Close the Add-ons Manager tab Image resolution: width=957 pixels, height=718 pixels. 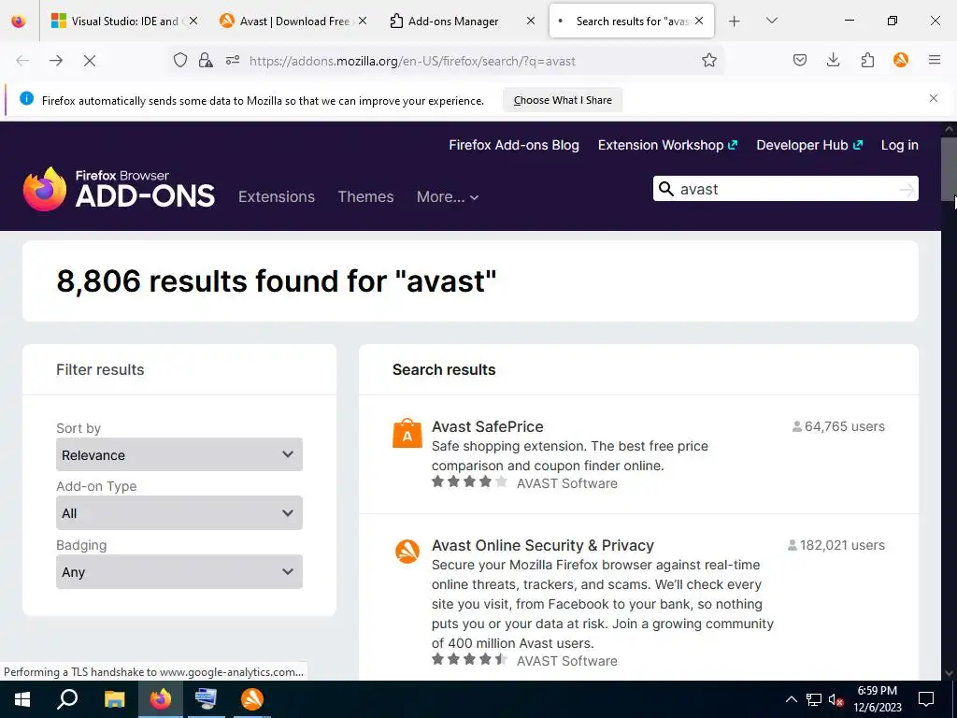click(531, 21)
